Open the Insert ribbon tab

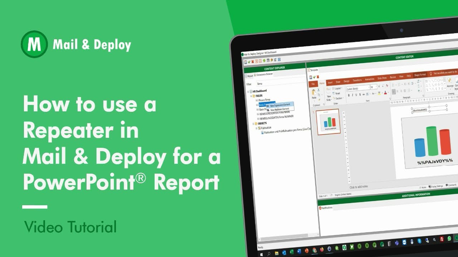(330, 82)
